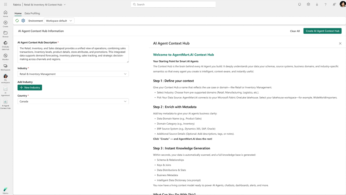The image size is (346, 195).
Task: Open Workspaces in the sidebar
Action: point(6,67)
